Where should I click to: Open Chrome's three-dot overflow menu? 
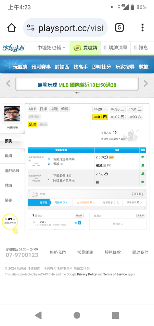(x=142, y=27)
